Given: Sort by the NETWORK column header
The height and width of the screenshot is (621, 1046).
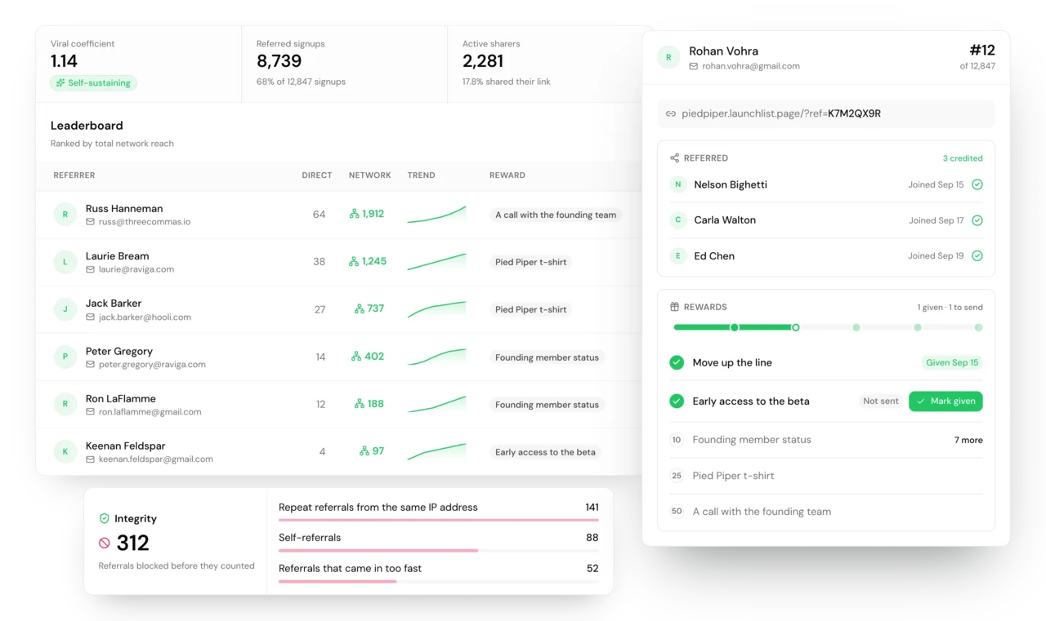Looking at the screenshot, I should click(370, 175).
